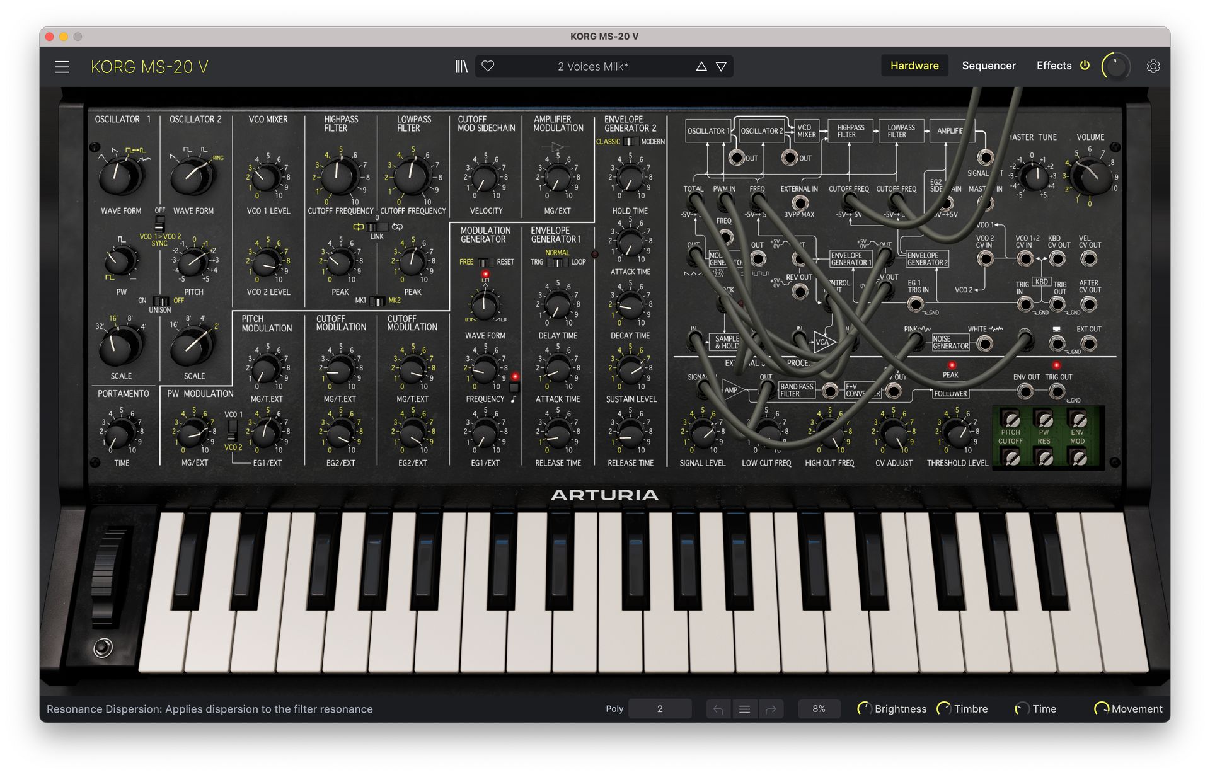1210x775 pixels.
Task: Toggle the Effects power icon
Action: tap(1085, 65)
